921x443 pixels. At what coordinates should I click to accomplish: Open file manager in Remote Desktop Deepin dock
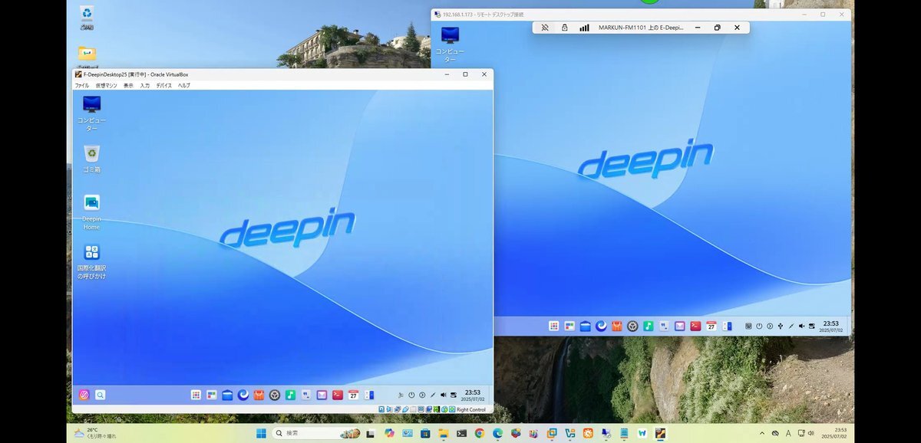(x=585, y=326)
